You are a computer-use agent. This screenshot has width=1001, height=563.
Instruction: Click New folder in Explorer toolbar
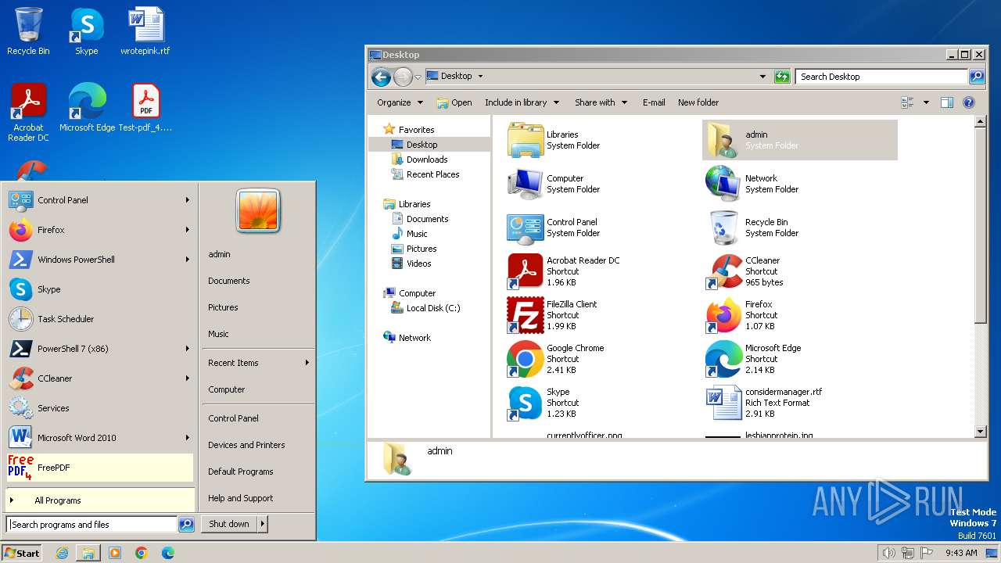point(698,102)
